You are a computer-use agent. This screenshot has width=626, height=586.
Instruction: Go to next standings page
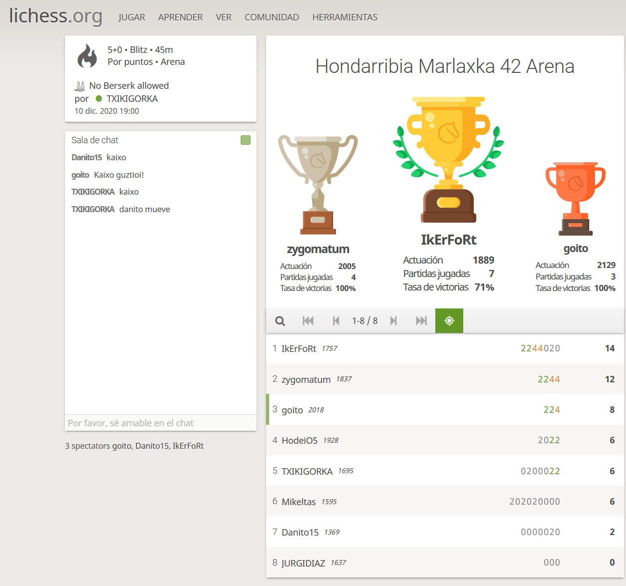pos(393,321)
